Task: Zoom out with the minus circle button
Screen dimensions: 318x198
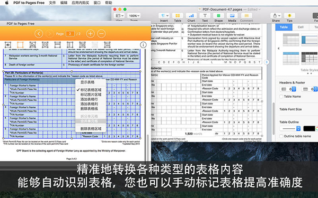Action: tap(101, 34)
